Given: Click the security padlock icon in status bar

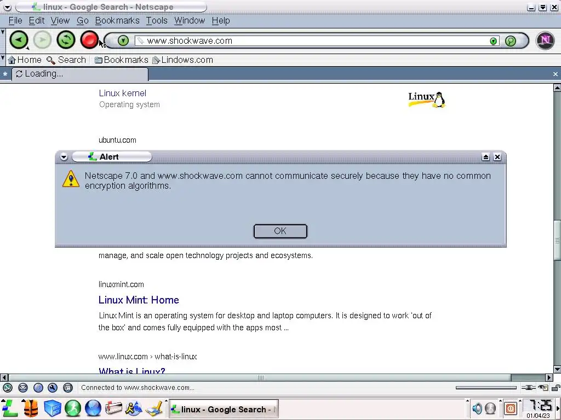Looking at the screenshot, I should click(x=556, y=388).
